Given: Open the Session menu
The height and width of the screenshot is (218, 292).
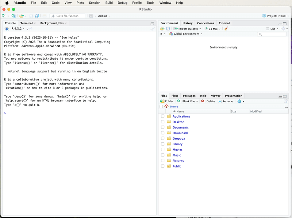Looking at the screenshot, I should (95, 3).
